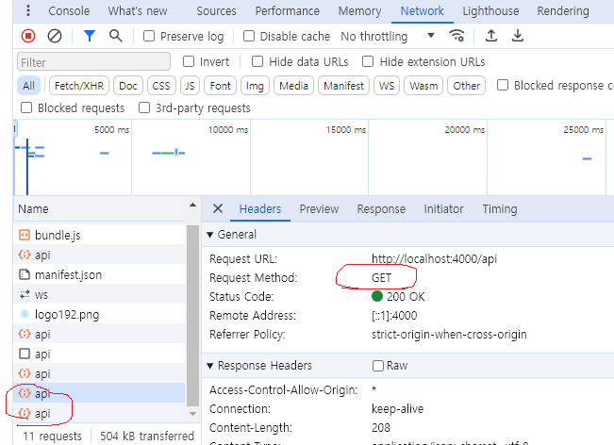Open the Timing tab

pyautogui.click(x=500, y=209)
